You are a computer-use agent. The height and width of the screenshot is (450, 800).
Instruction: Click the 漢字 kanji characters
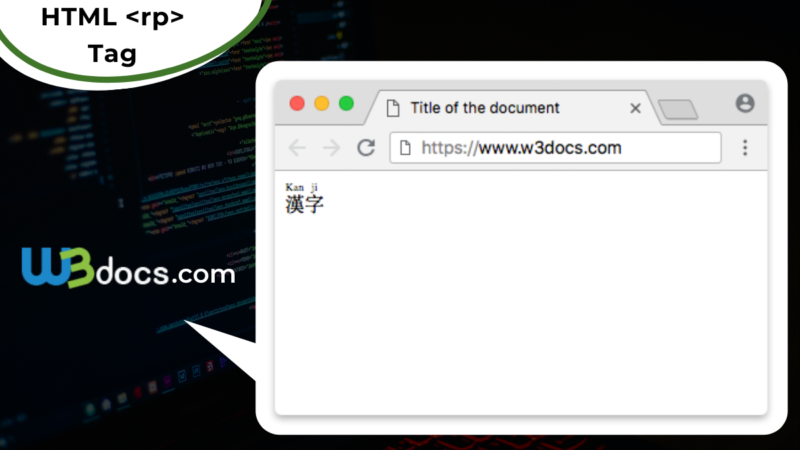coord(305,204)
